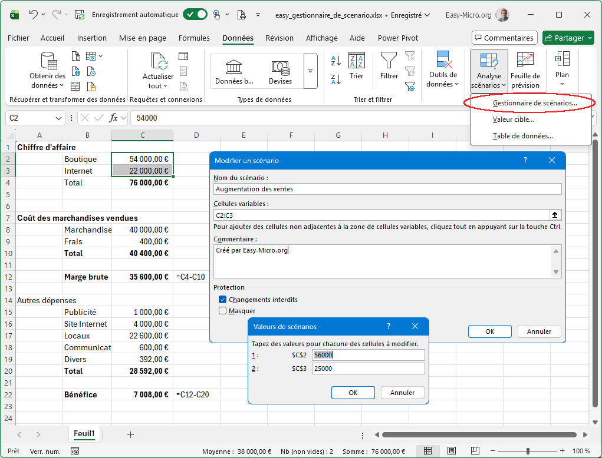The height and width of the screenshot is (458, 602).
Task: Toggle Enregistrement automatique switch
Action: [x=195, y=15]
